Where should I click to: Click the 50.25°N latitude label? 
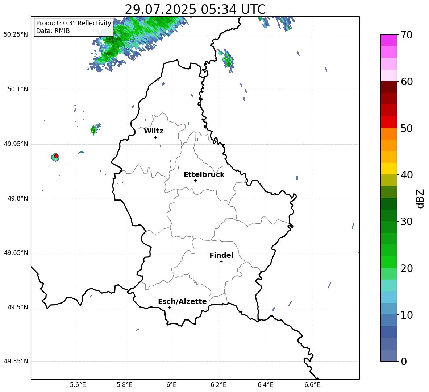(x=16, y=35)
